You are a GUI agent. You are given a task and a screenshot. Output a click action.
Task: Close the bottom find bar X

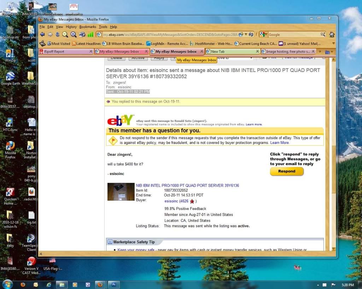(x=41, y=254)
